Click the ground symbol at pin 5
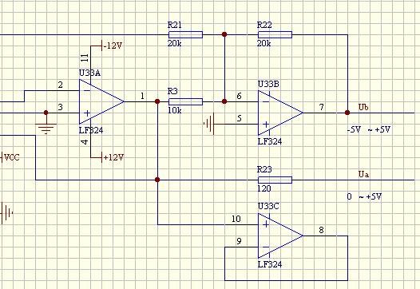Screen dimensions: 420x289 point(209,124)
